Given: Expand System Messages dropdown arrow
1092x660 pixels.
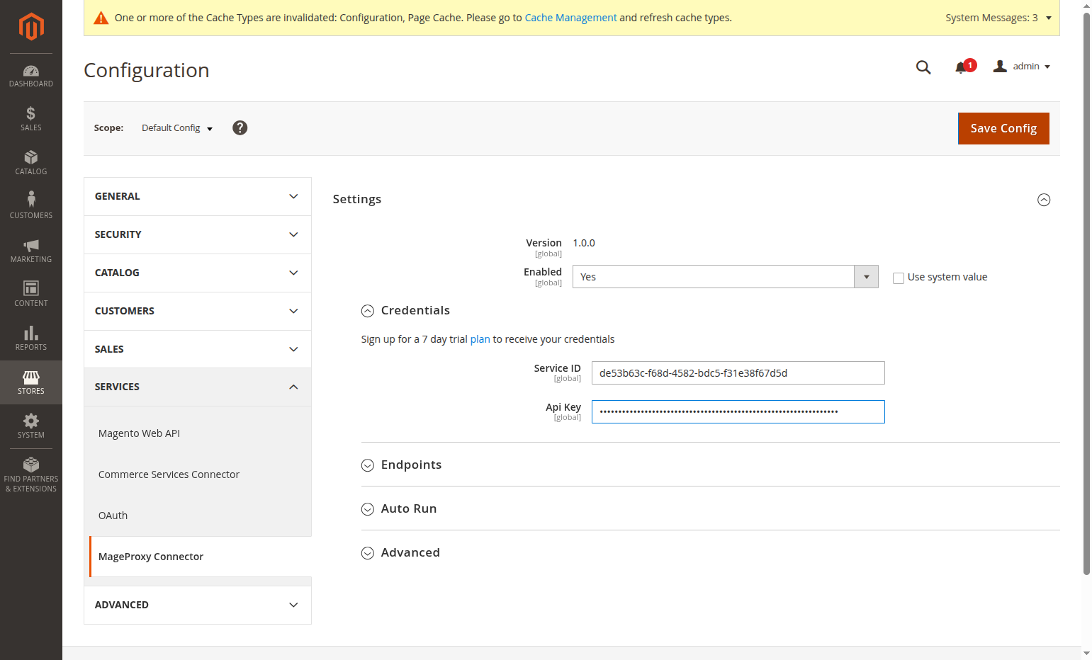Looking at the screenshot, I should pyautogui.click(x=1049, y=18).
